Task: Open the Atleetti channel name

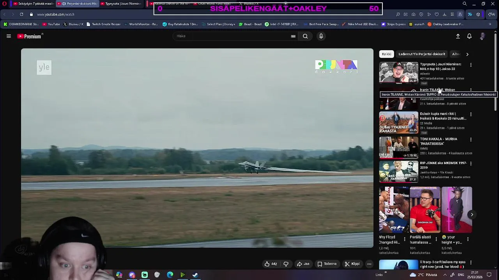Action: (425, 74)
